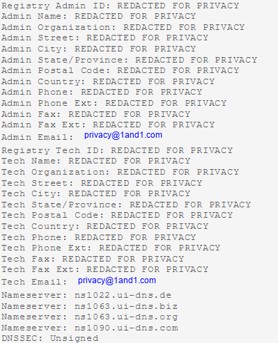
Task: Click the Admin Phone Ext line
Action: 114,103
